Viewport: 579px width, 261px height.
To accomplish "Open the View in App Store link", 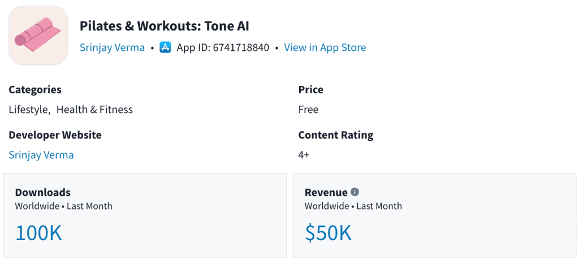I will [325, 47].
